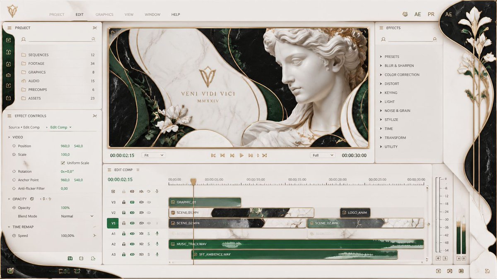Screen dimensions: 497x279
Task: Uncheck the Uniform Scale checkbox
Action: [x=63, y=163]
